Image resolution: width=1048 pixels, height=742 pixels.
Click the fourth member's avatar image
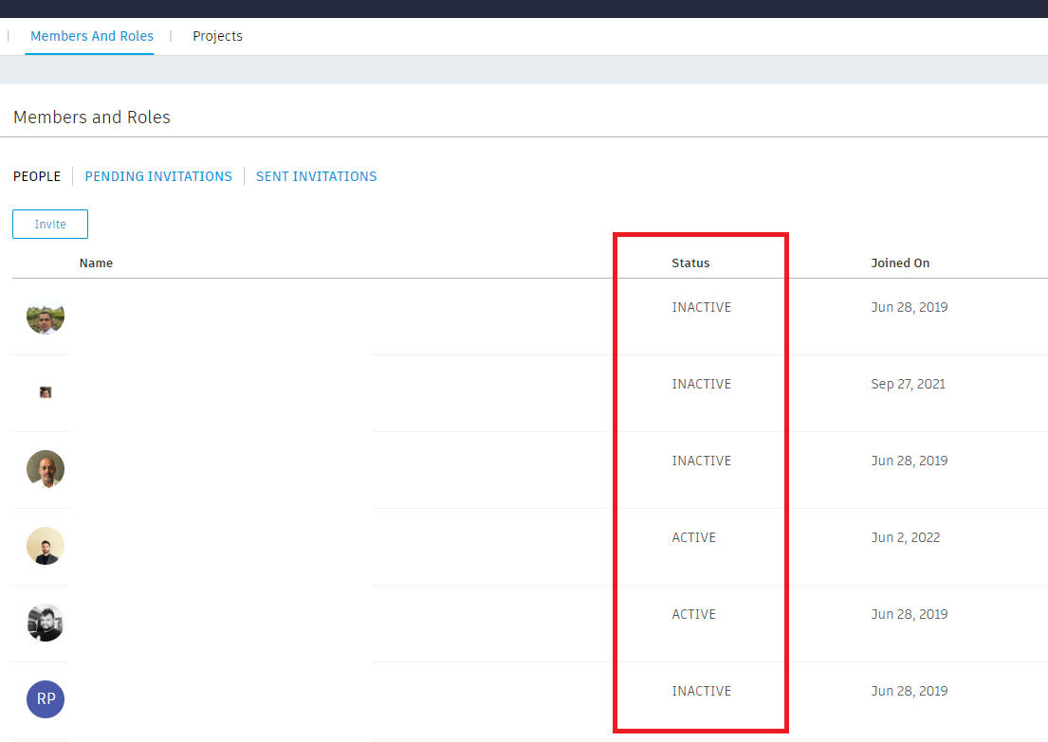pos(45,546)
